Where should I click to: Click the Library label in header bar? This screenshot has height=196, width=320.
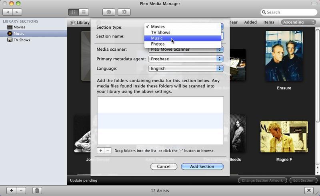tap(83, 23)
